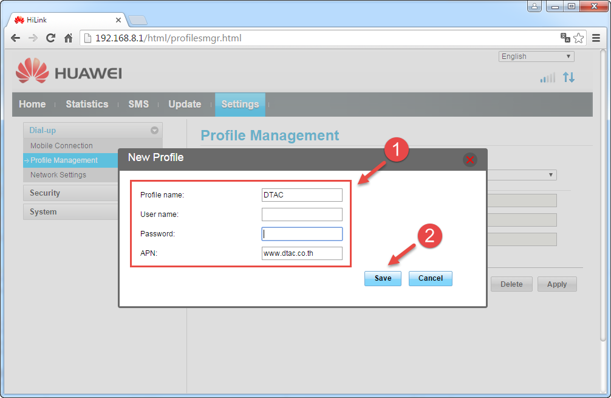Click the Apply button
Screen dimensions: 611x398
click(557, 284)
